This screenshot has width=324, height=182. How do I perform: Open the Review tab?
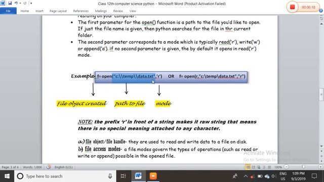click(118, 11)
